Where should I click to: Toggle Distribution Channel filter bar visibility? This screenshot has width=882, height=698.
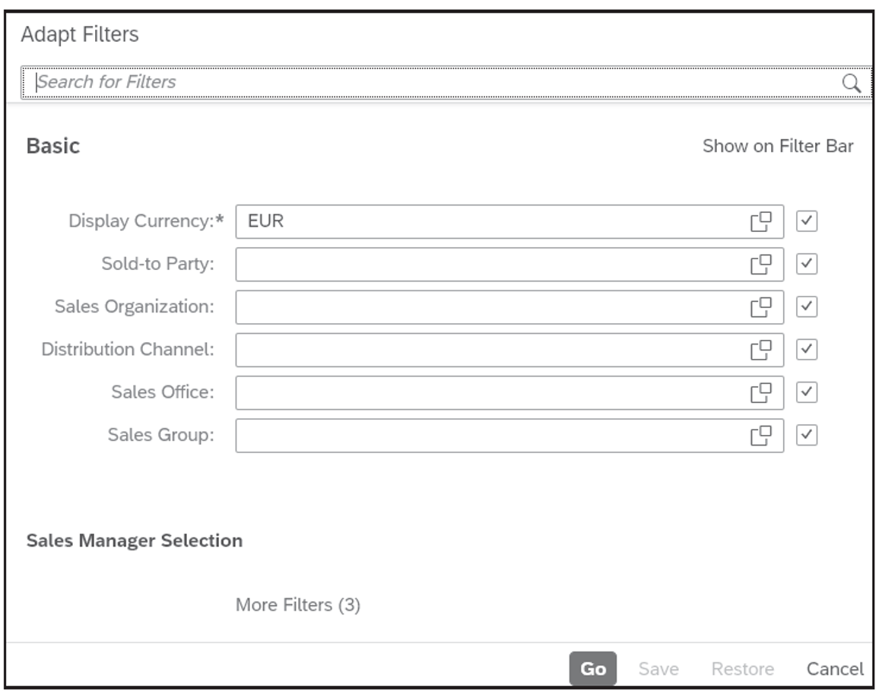tap(808, 349)
